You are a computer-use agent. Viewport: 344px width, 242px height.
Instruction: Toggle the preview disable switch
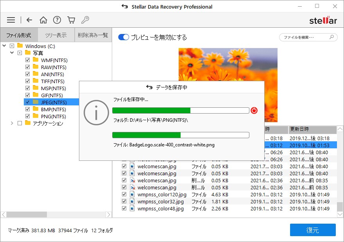coord(124,37)
